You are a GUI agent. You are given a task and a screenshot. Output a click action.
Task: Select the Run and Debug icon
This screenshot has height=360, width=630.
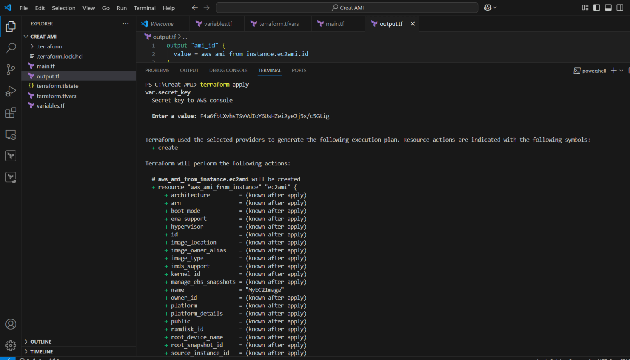tap(10, 91)
